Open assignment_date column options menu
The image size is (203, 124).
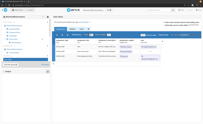pos(75,40)
